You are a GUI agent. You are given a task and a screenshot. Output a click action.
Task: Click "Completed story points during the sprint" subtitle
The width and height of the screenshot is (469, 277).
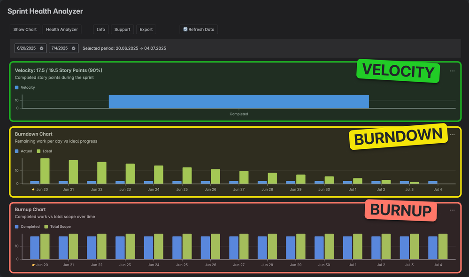coord(54,77)
